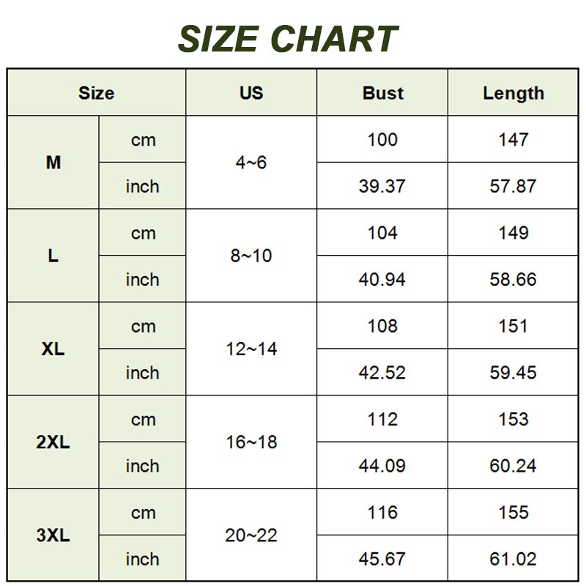Click the 2XL size row label

(x=53, y=442)
